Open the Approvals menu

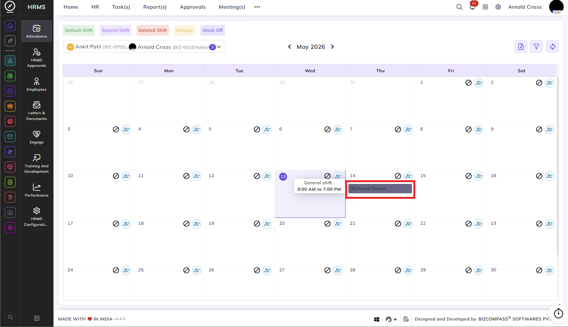(193, 7)
